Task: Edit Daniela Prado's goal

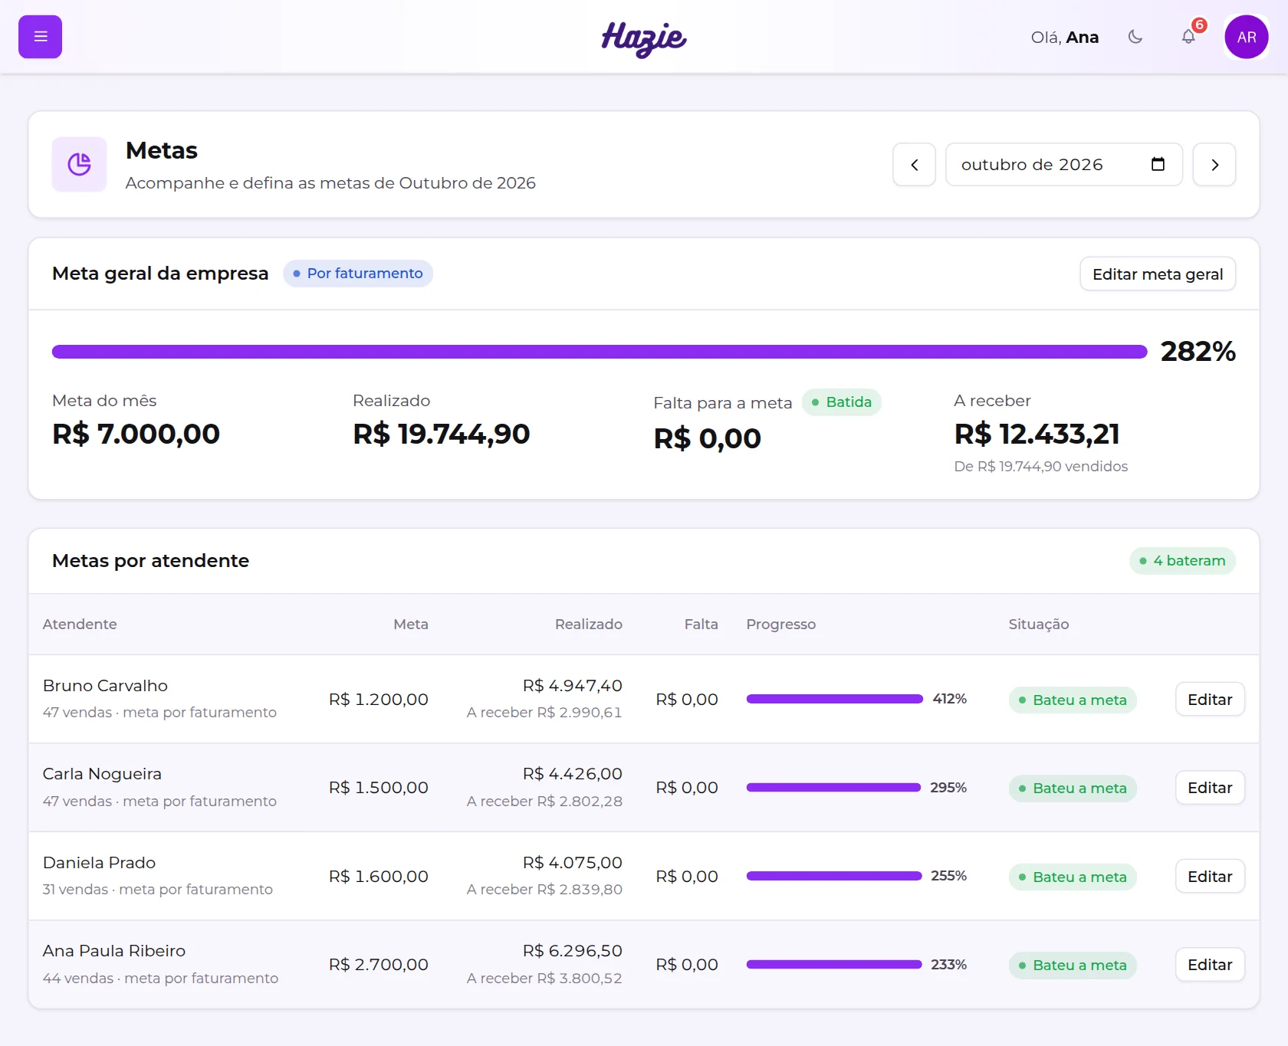Action: tap(1210, 877)
